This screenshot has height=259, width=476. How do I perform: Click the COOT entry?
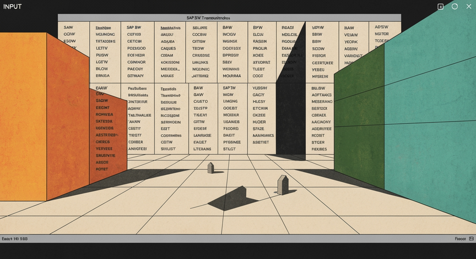tap(258, 76)
